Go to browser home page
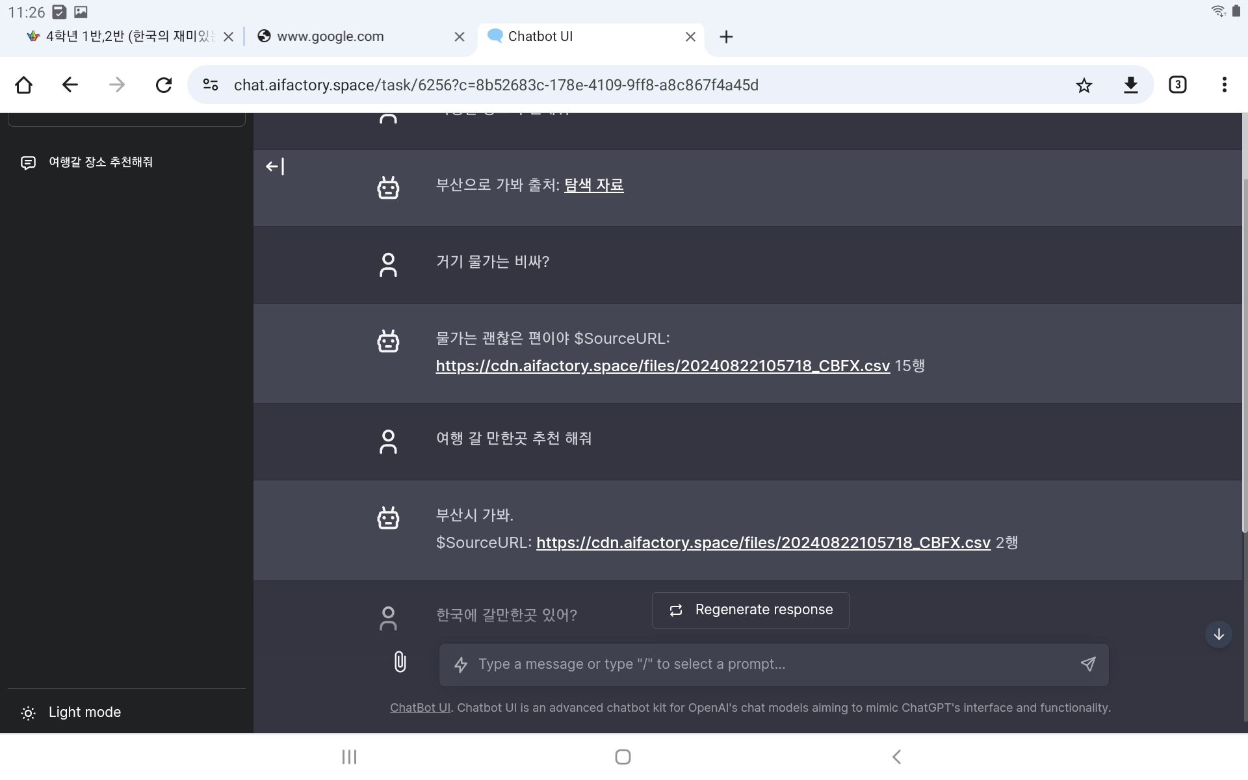 click(24, 85)
